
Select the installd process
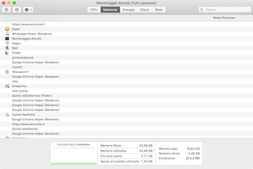(126, 67)
